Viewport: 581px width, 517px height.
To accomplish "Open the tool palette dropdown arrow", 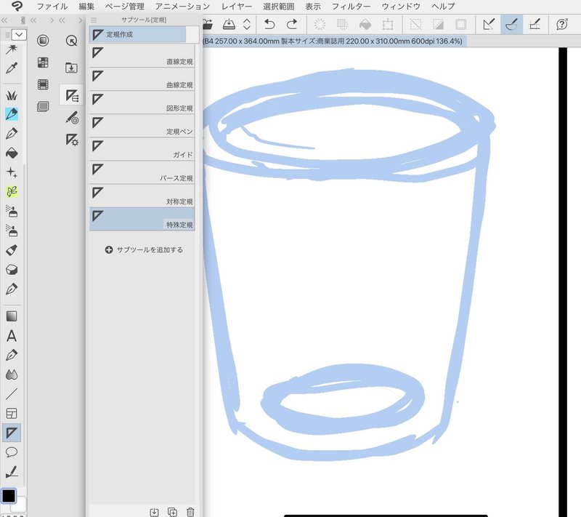I will [x=19, y=35].
